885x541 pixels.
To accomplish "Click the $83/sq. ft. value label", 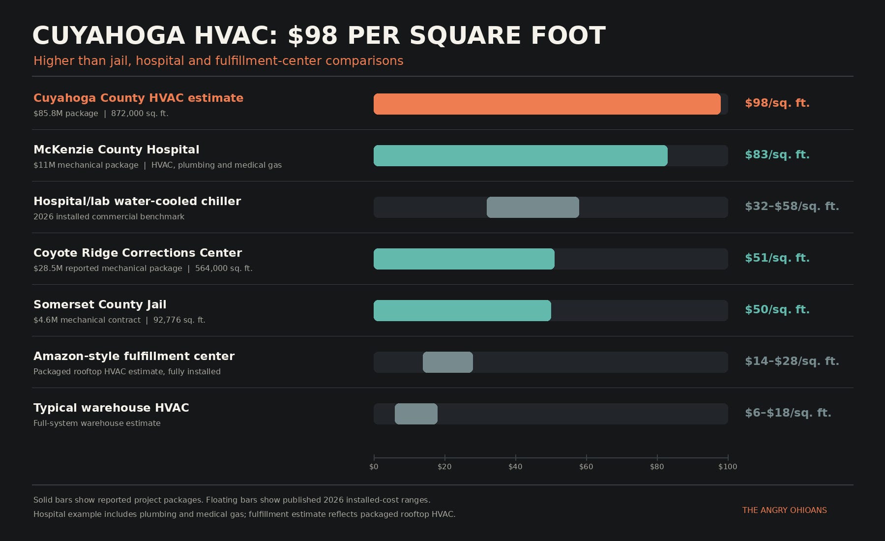I will [x=777, y=155].
